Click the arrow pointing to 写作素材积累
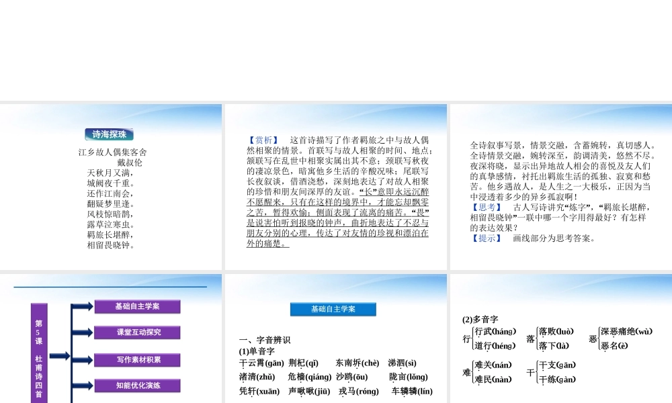This screenshot has width=672, height=403. tap(83, 360)
